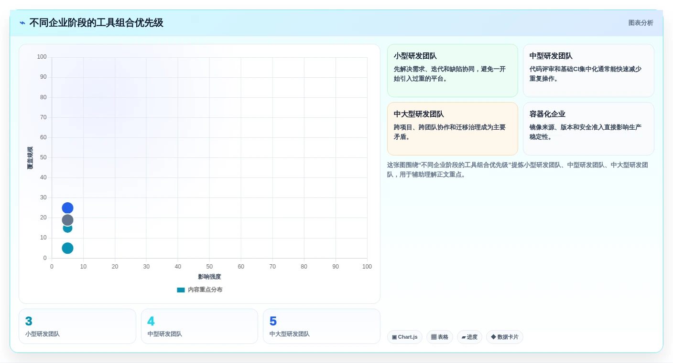Click the y-axis tick label 100

tap(42, 57)
